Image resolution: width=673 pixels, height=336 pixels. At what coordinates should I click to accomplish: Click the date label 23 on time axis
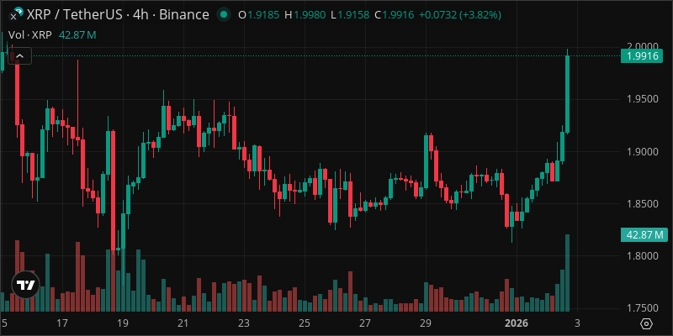(x=243, y=323)
